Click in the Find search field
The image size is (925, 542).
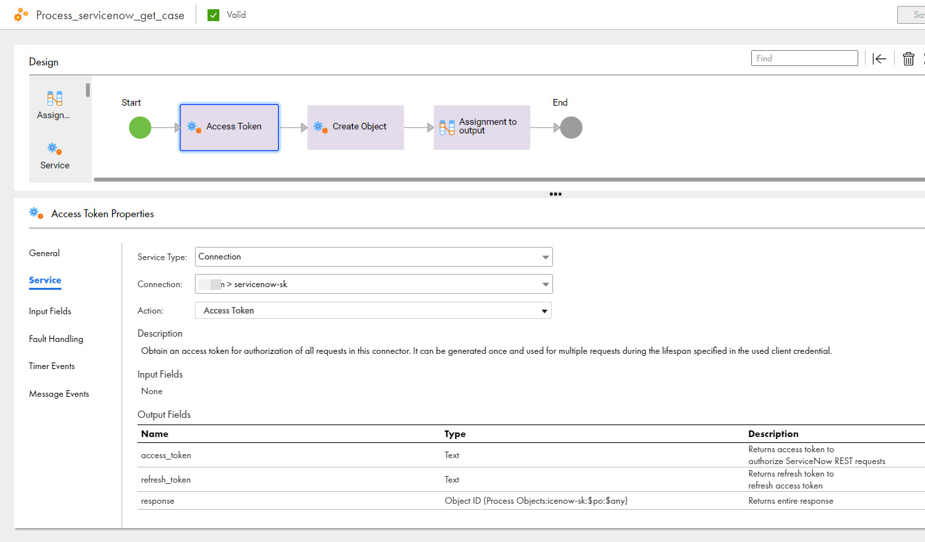805,58
